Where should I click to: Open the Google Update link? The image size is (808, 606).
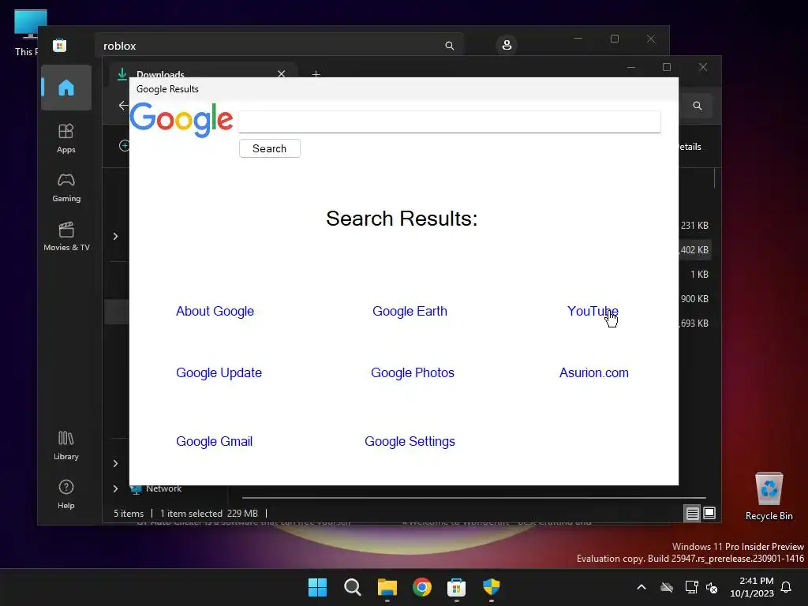tap(219, 372)
